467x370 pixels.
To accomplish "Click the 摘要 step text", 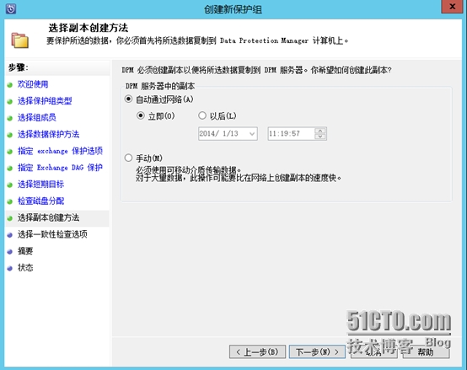I will (25, 251).
